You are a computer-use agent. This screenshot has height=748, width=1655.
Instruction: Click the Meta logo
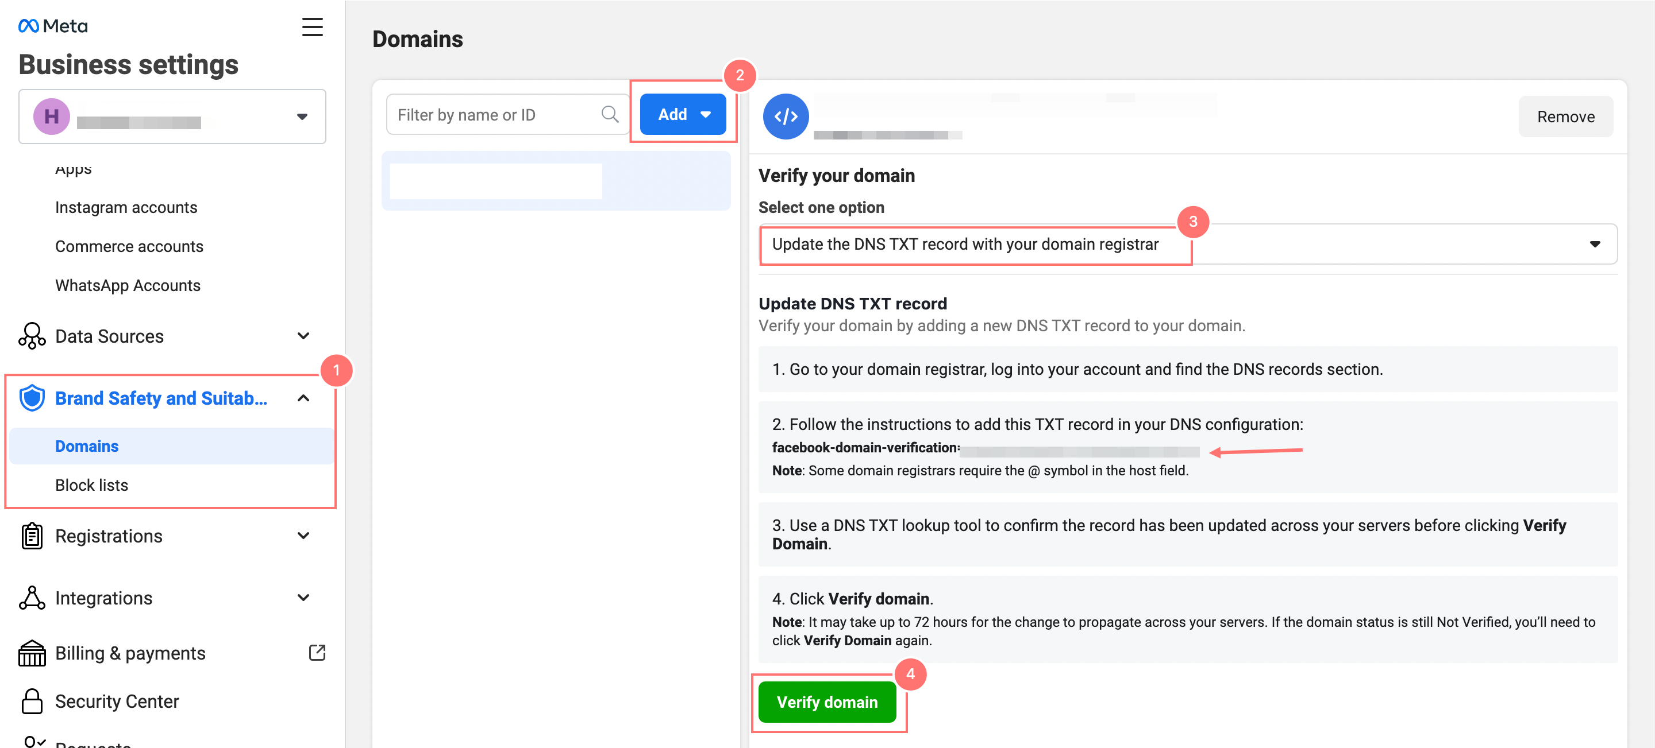pos(53,26)
